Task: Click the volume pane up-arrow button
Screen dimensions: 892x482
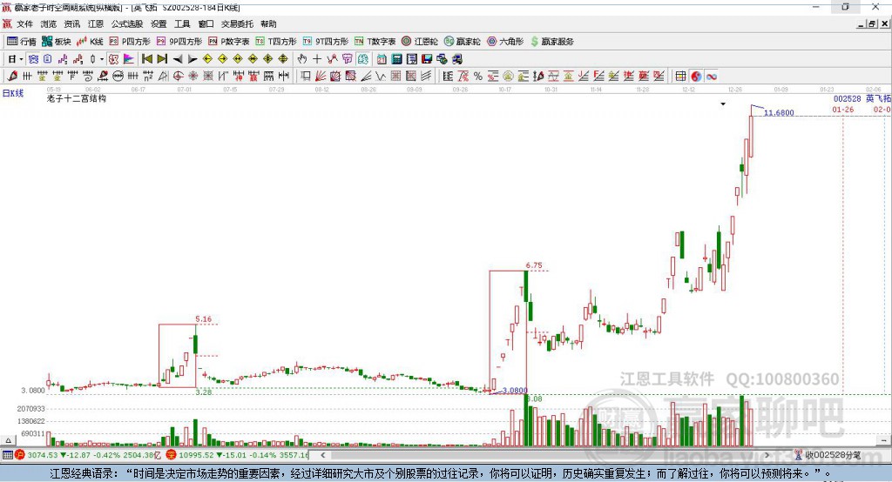Action: point(8,440)
